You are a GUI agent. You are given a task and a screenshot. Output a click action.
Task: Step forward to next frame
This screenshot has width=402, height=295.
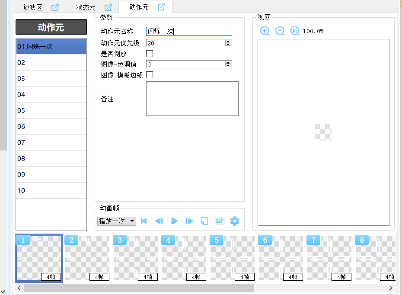coord(189,221)
